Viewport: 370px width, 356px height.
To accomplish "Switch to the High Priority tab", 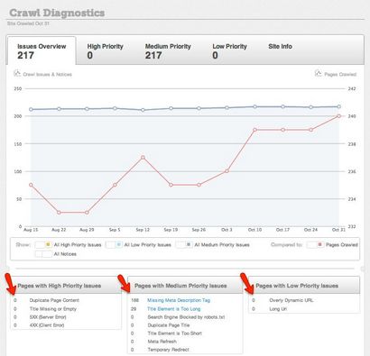I will point(105,50).
